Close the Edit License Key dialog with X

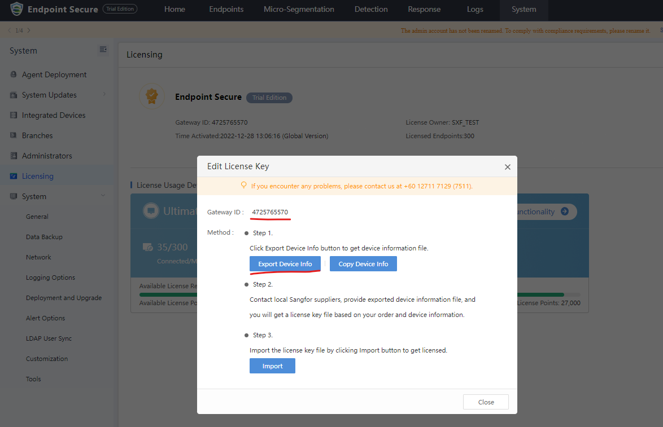507,167
